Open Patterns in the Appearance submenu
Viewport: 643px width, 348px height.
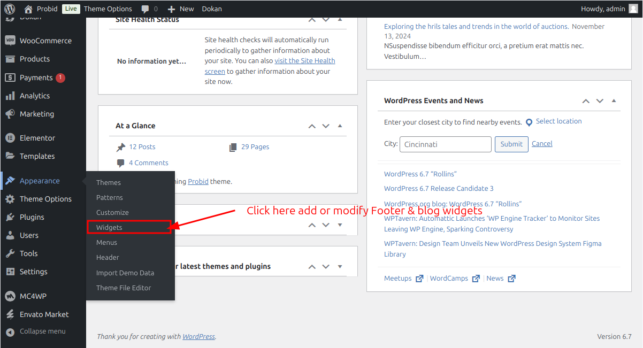pos(110,197)
